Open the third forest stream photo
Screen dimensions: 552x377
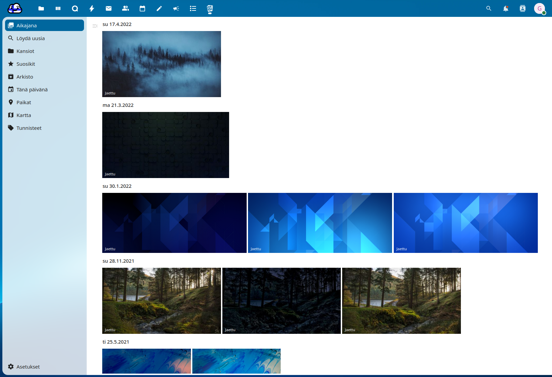coord(402,301)
